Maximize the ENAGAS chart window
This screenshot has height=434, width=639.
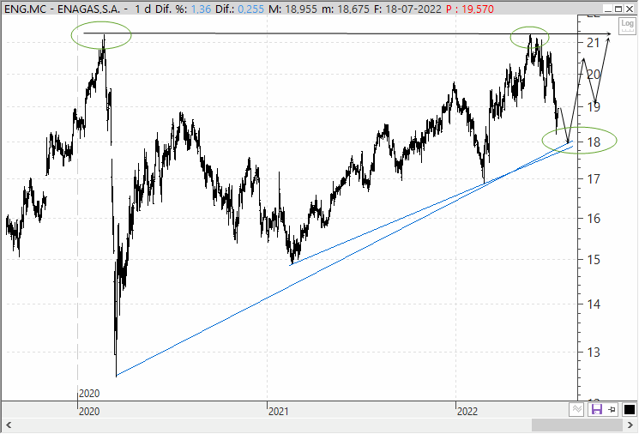tap(618, 9)
